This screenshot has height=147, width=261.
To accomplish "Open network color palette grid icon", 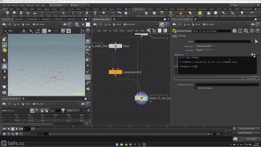I will pyautogui.click(x=165, y=31).
